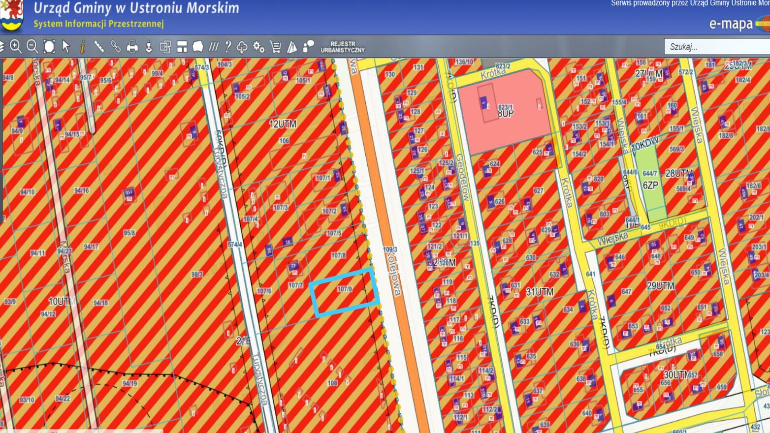Screen dimensions: 770x433
Task: Click the cloud download icon
Action: (x=242, y=47)
